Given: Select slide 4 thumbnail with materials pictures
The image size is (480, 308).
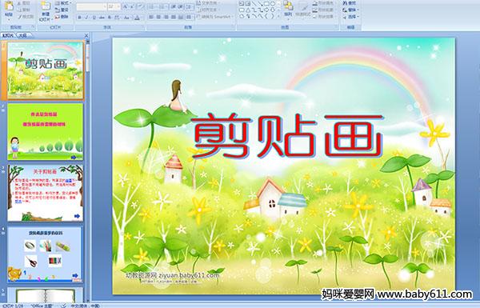Looking at the screenshot, I should pyautogui.click(x=45, y=254).
